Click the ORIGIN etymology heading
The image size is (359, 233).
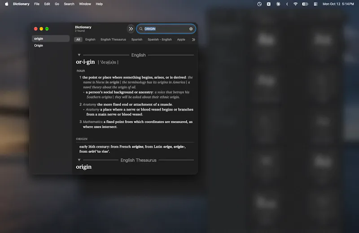click(x=82, y=139)
